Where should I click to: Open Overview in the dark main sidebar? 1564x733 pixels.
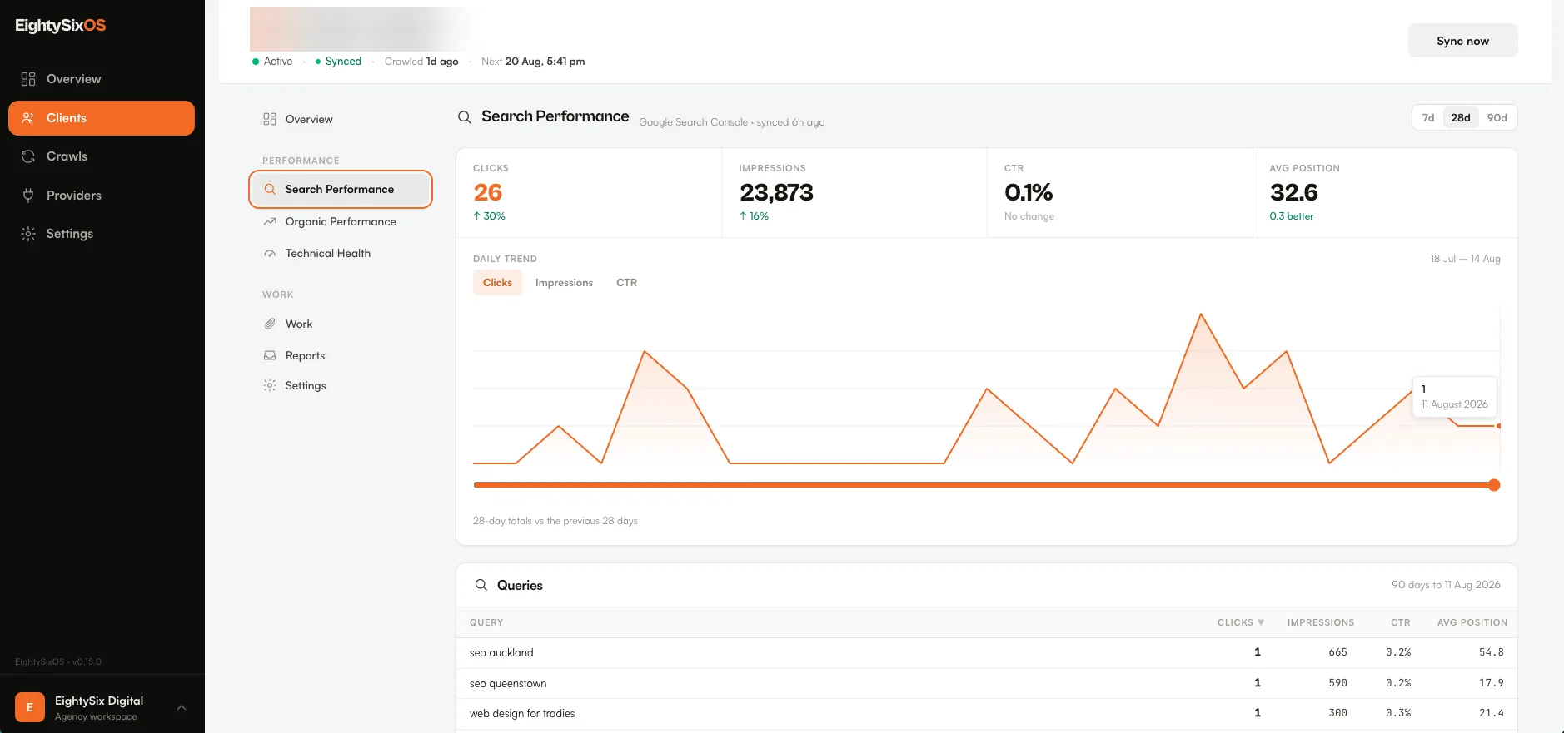(102, 79)
